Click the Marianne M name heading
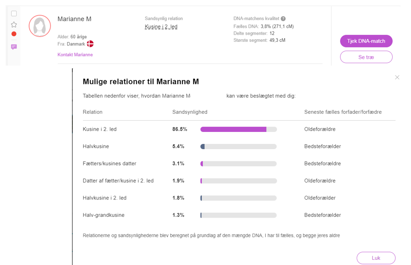Image resolution: width=411 pixels, height=265 pixels. [74, 19]
